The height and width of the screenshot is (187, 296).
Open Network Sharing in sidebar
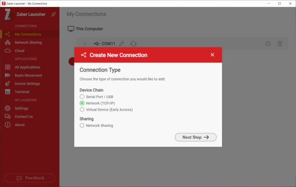click(x=28, y=43)
